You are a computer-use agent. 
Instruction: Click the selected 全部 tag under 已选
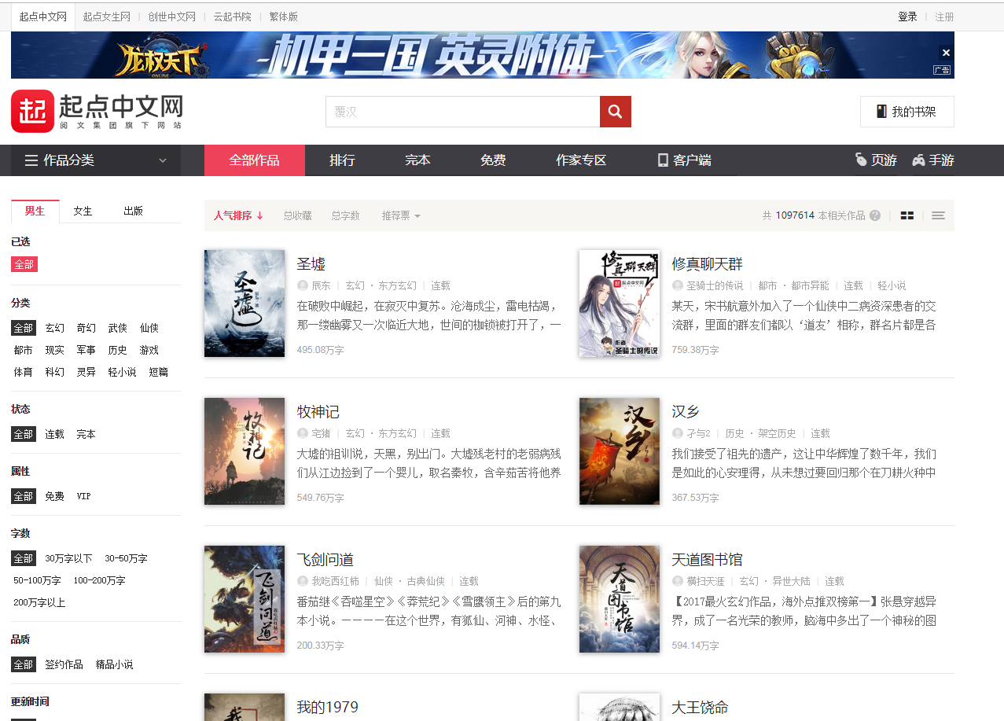(24, 264)
